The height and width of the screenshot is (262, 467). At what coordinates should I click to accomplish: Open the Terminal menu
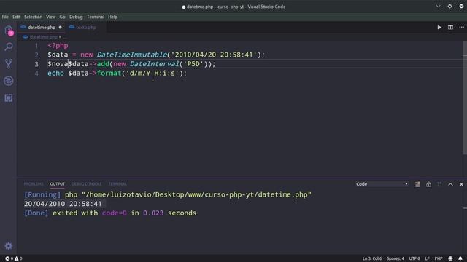tap(96, 17)
